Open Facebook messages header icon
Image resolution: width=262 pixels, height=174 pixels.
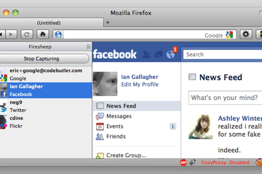pyautogui.click(x=159, y=54)
